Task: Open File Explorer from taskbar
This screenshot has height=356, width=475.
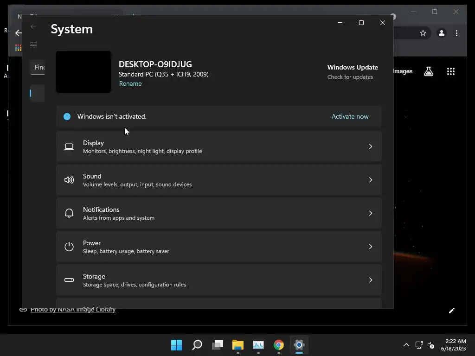Action: pos(238,345)
